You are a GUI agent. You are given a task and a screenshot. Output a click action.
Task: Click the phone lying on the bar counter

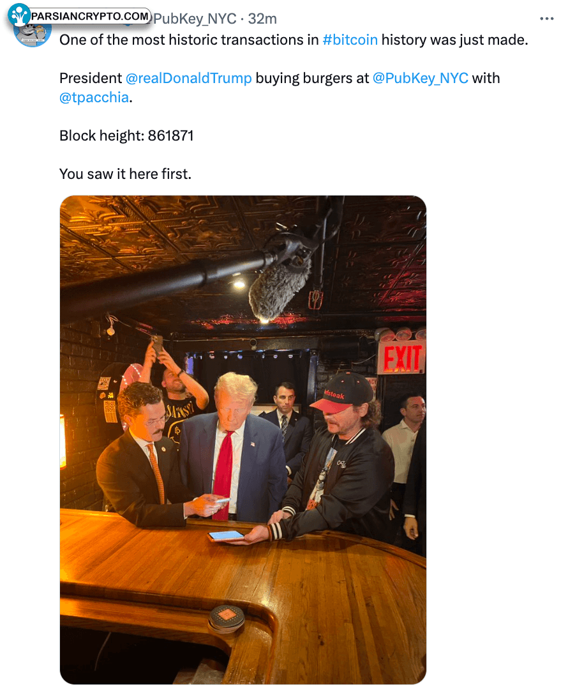[x=226, y=536]
